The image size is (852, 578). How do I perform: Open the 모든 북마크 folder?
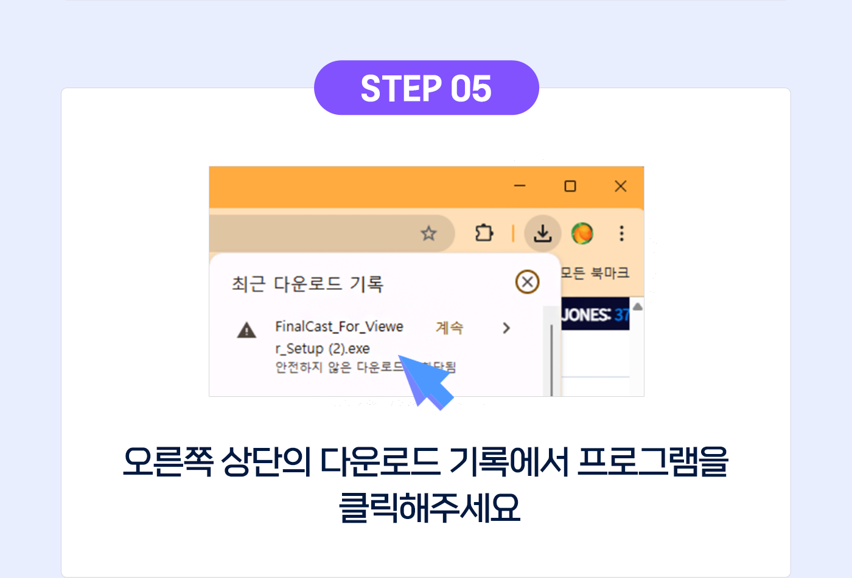(x=595, y=273)
